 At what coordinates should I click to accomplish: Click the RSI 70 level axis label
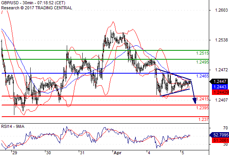point(226,128)
